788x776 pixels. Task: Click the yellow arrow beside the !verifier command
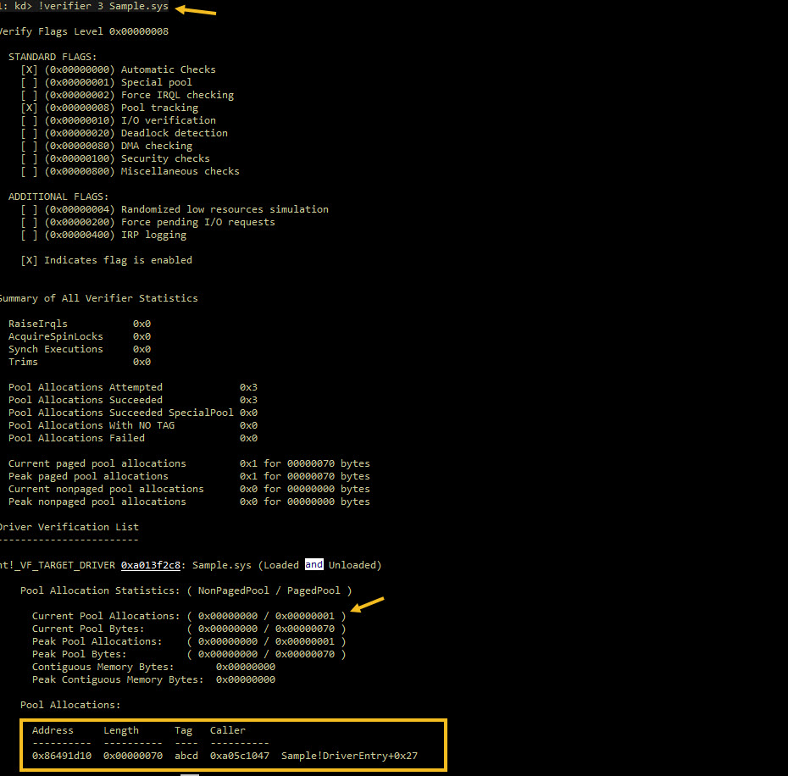pos(196,10)
